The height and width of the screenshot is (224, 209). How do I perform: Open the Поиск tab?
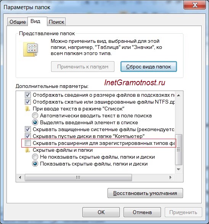tap(56, 22)
